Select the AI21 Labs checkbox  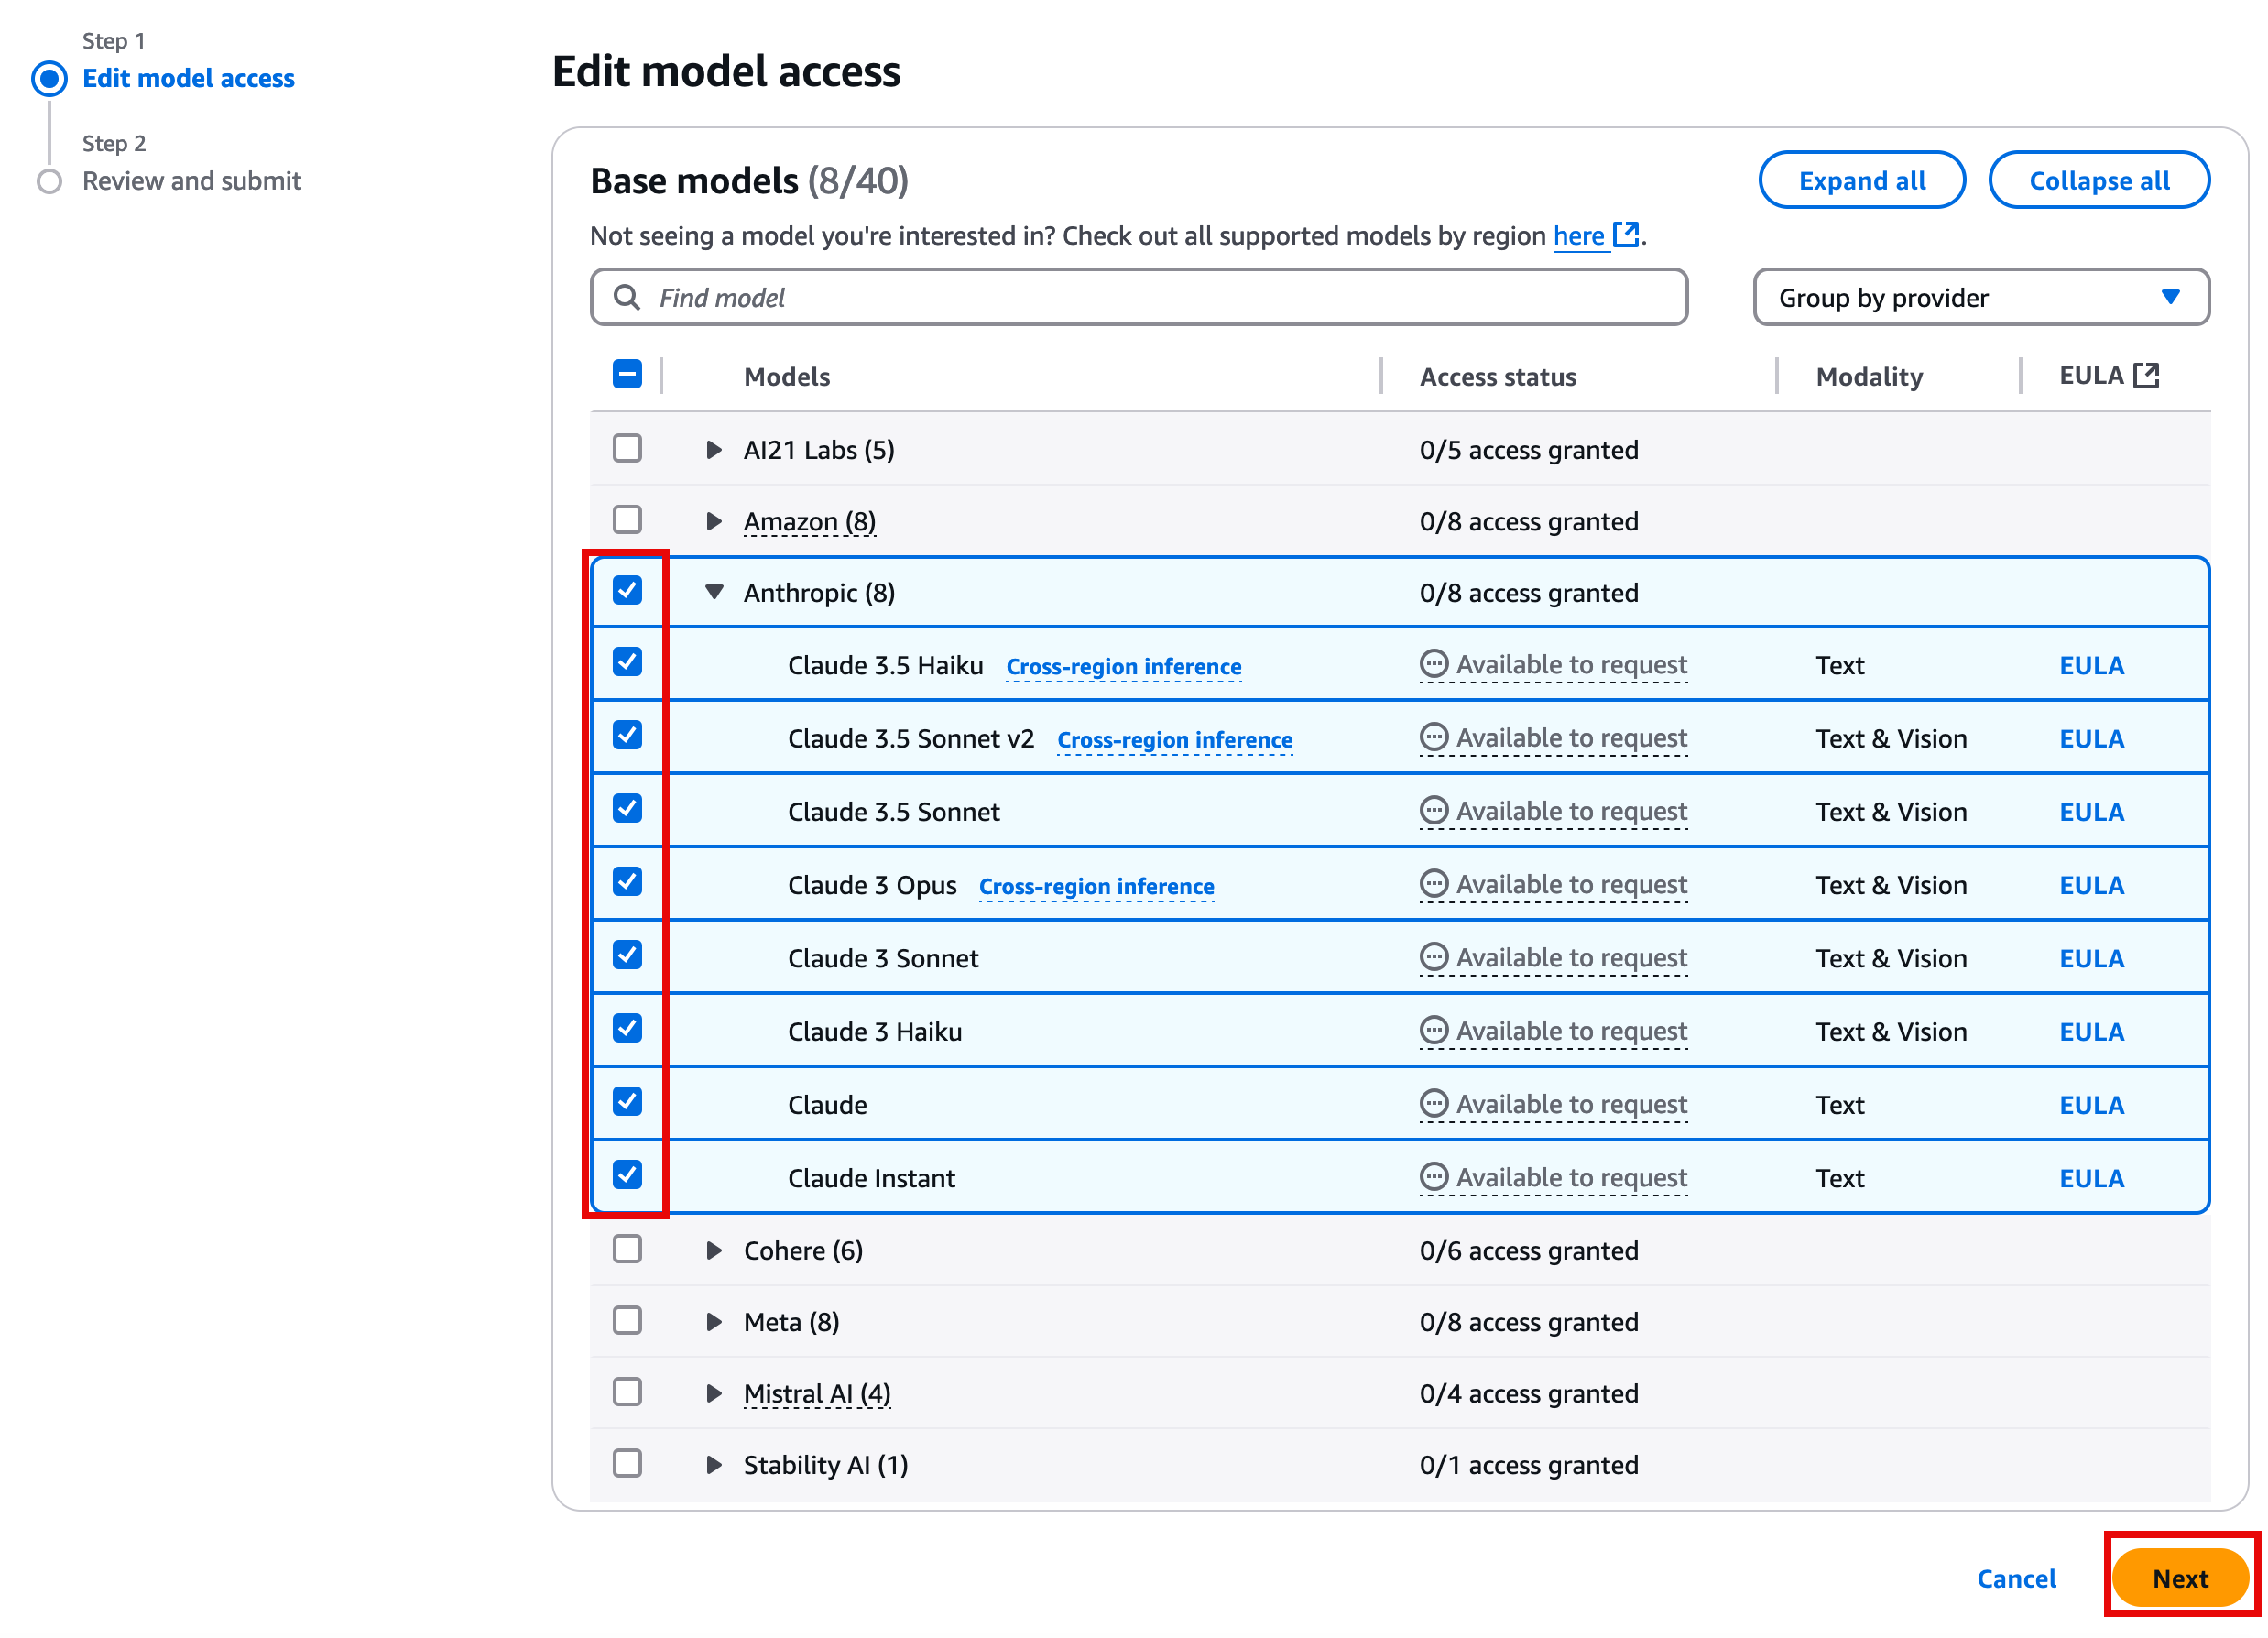point(627,448)
